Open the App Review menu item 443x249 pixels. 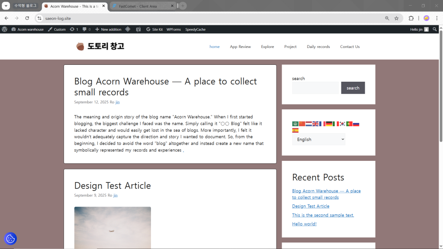tap(240, 47)
